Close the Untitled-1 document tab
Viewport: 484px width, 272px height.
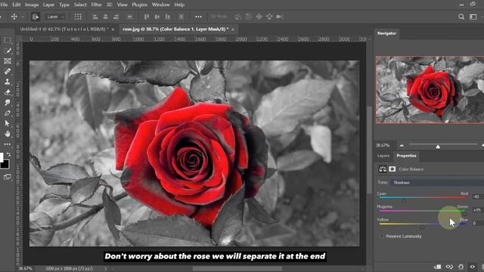113,29
